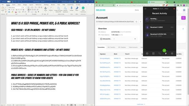Reload the Solscan page

coord(102,5)
